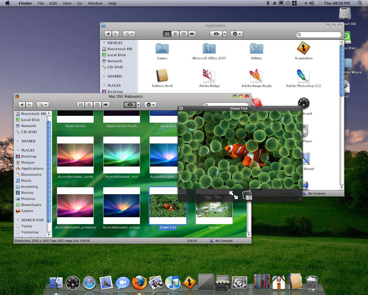Viewport: 368px width, 295px height.
Task: Open Downloads in the Wallpapers window sidebar
Action: click(x=31, y=205)
